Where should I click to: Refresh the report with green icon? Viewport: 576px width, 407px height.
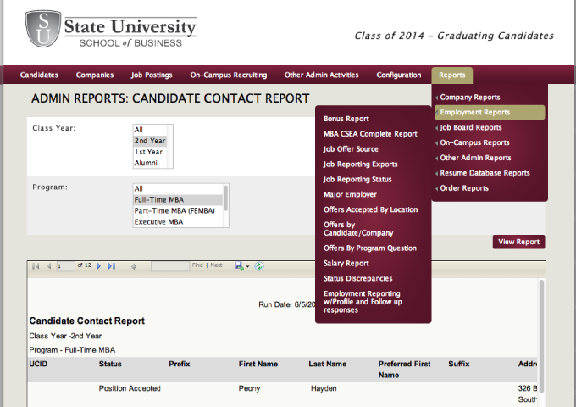pyautogui.click(x=259, y=266)
